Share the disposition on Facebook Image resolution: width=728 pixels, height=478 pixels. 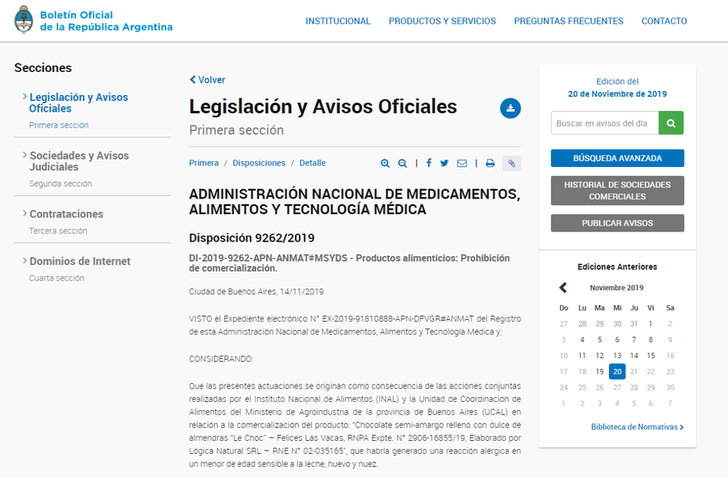(429, 163)
